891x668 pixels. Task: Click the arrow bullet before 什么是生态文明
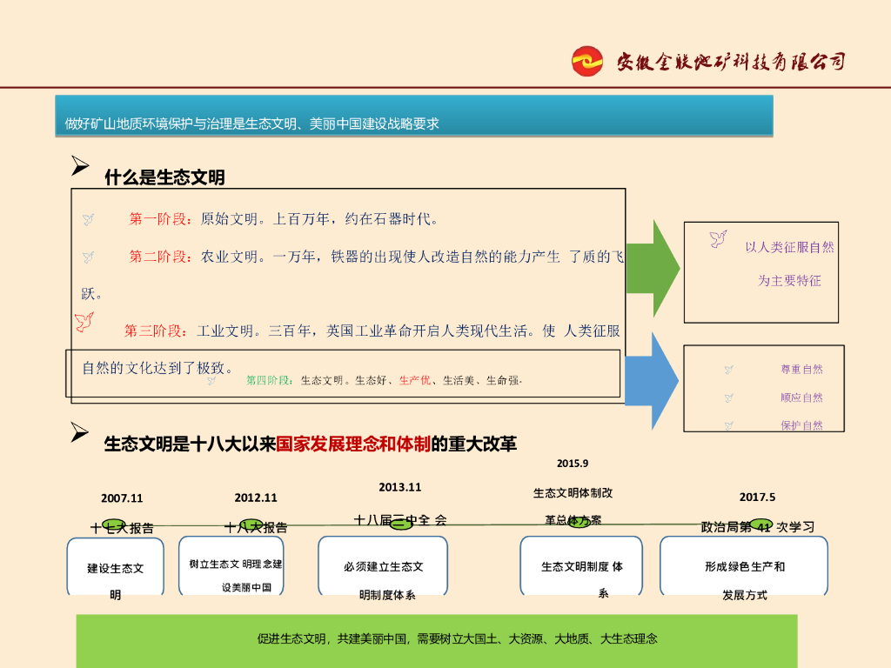point(80,165)
